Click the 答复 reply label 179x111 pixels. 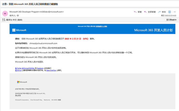[140, 12]
